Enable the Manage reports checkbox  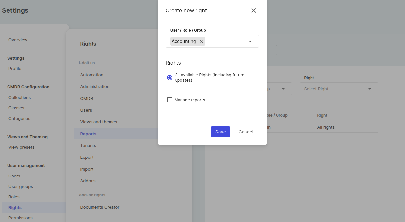click(170, 100)
